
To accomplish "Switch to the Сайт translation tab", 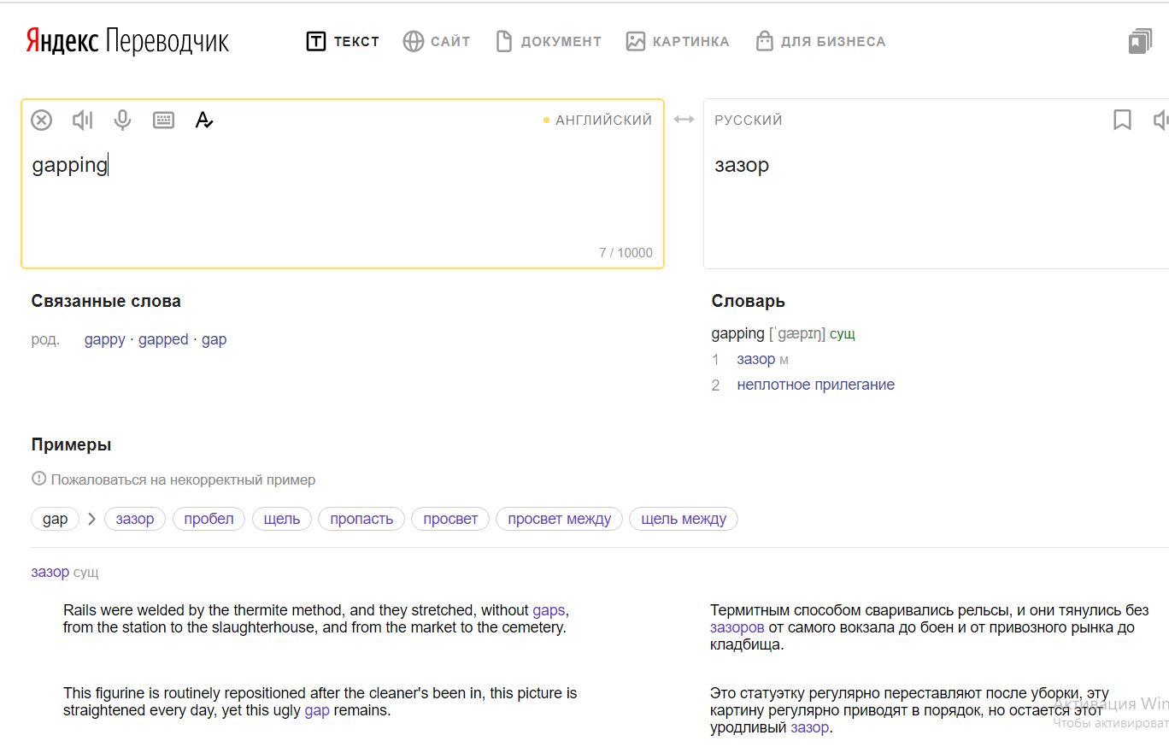I will coord(437,41).
